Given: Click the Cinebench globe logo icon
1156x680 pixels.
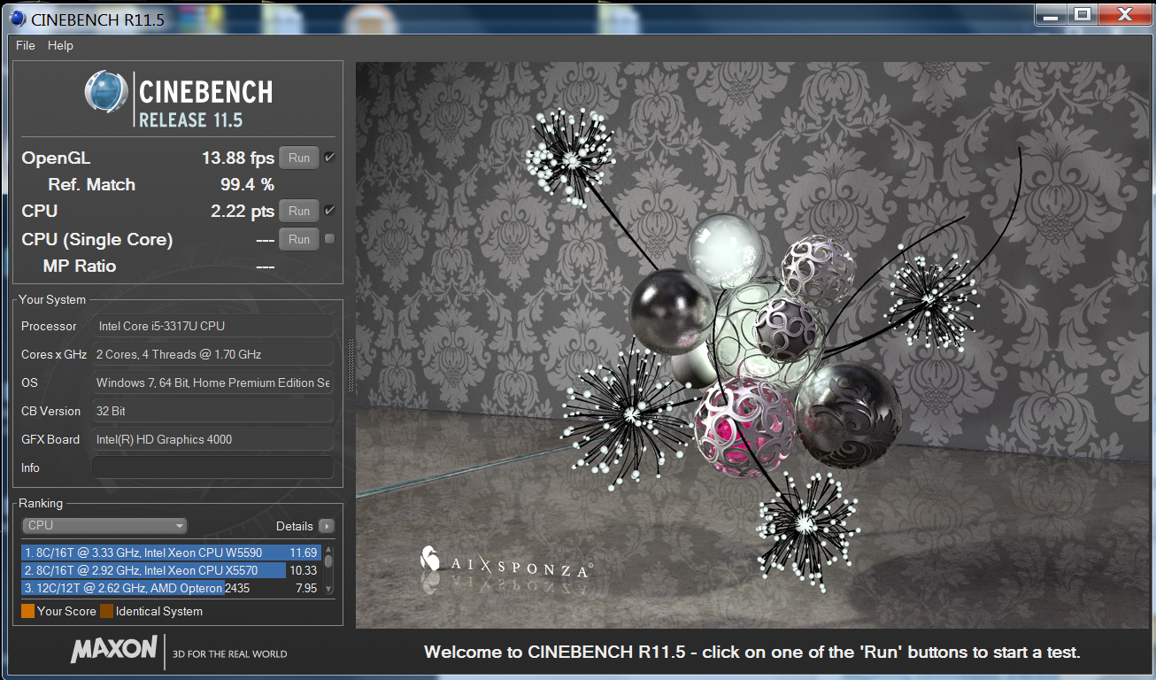Looking at the screenshot, I should click(x=107, y=93).
